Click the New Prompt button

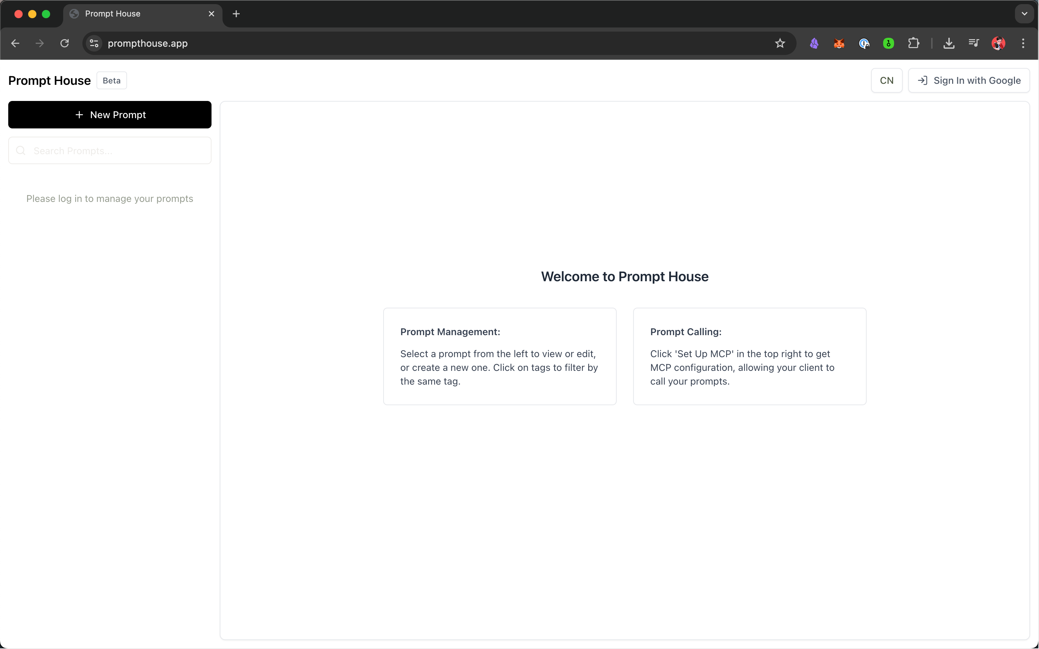coord(110,115)
